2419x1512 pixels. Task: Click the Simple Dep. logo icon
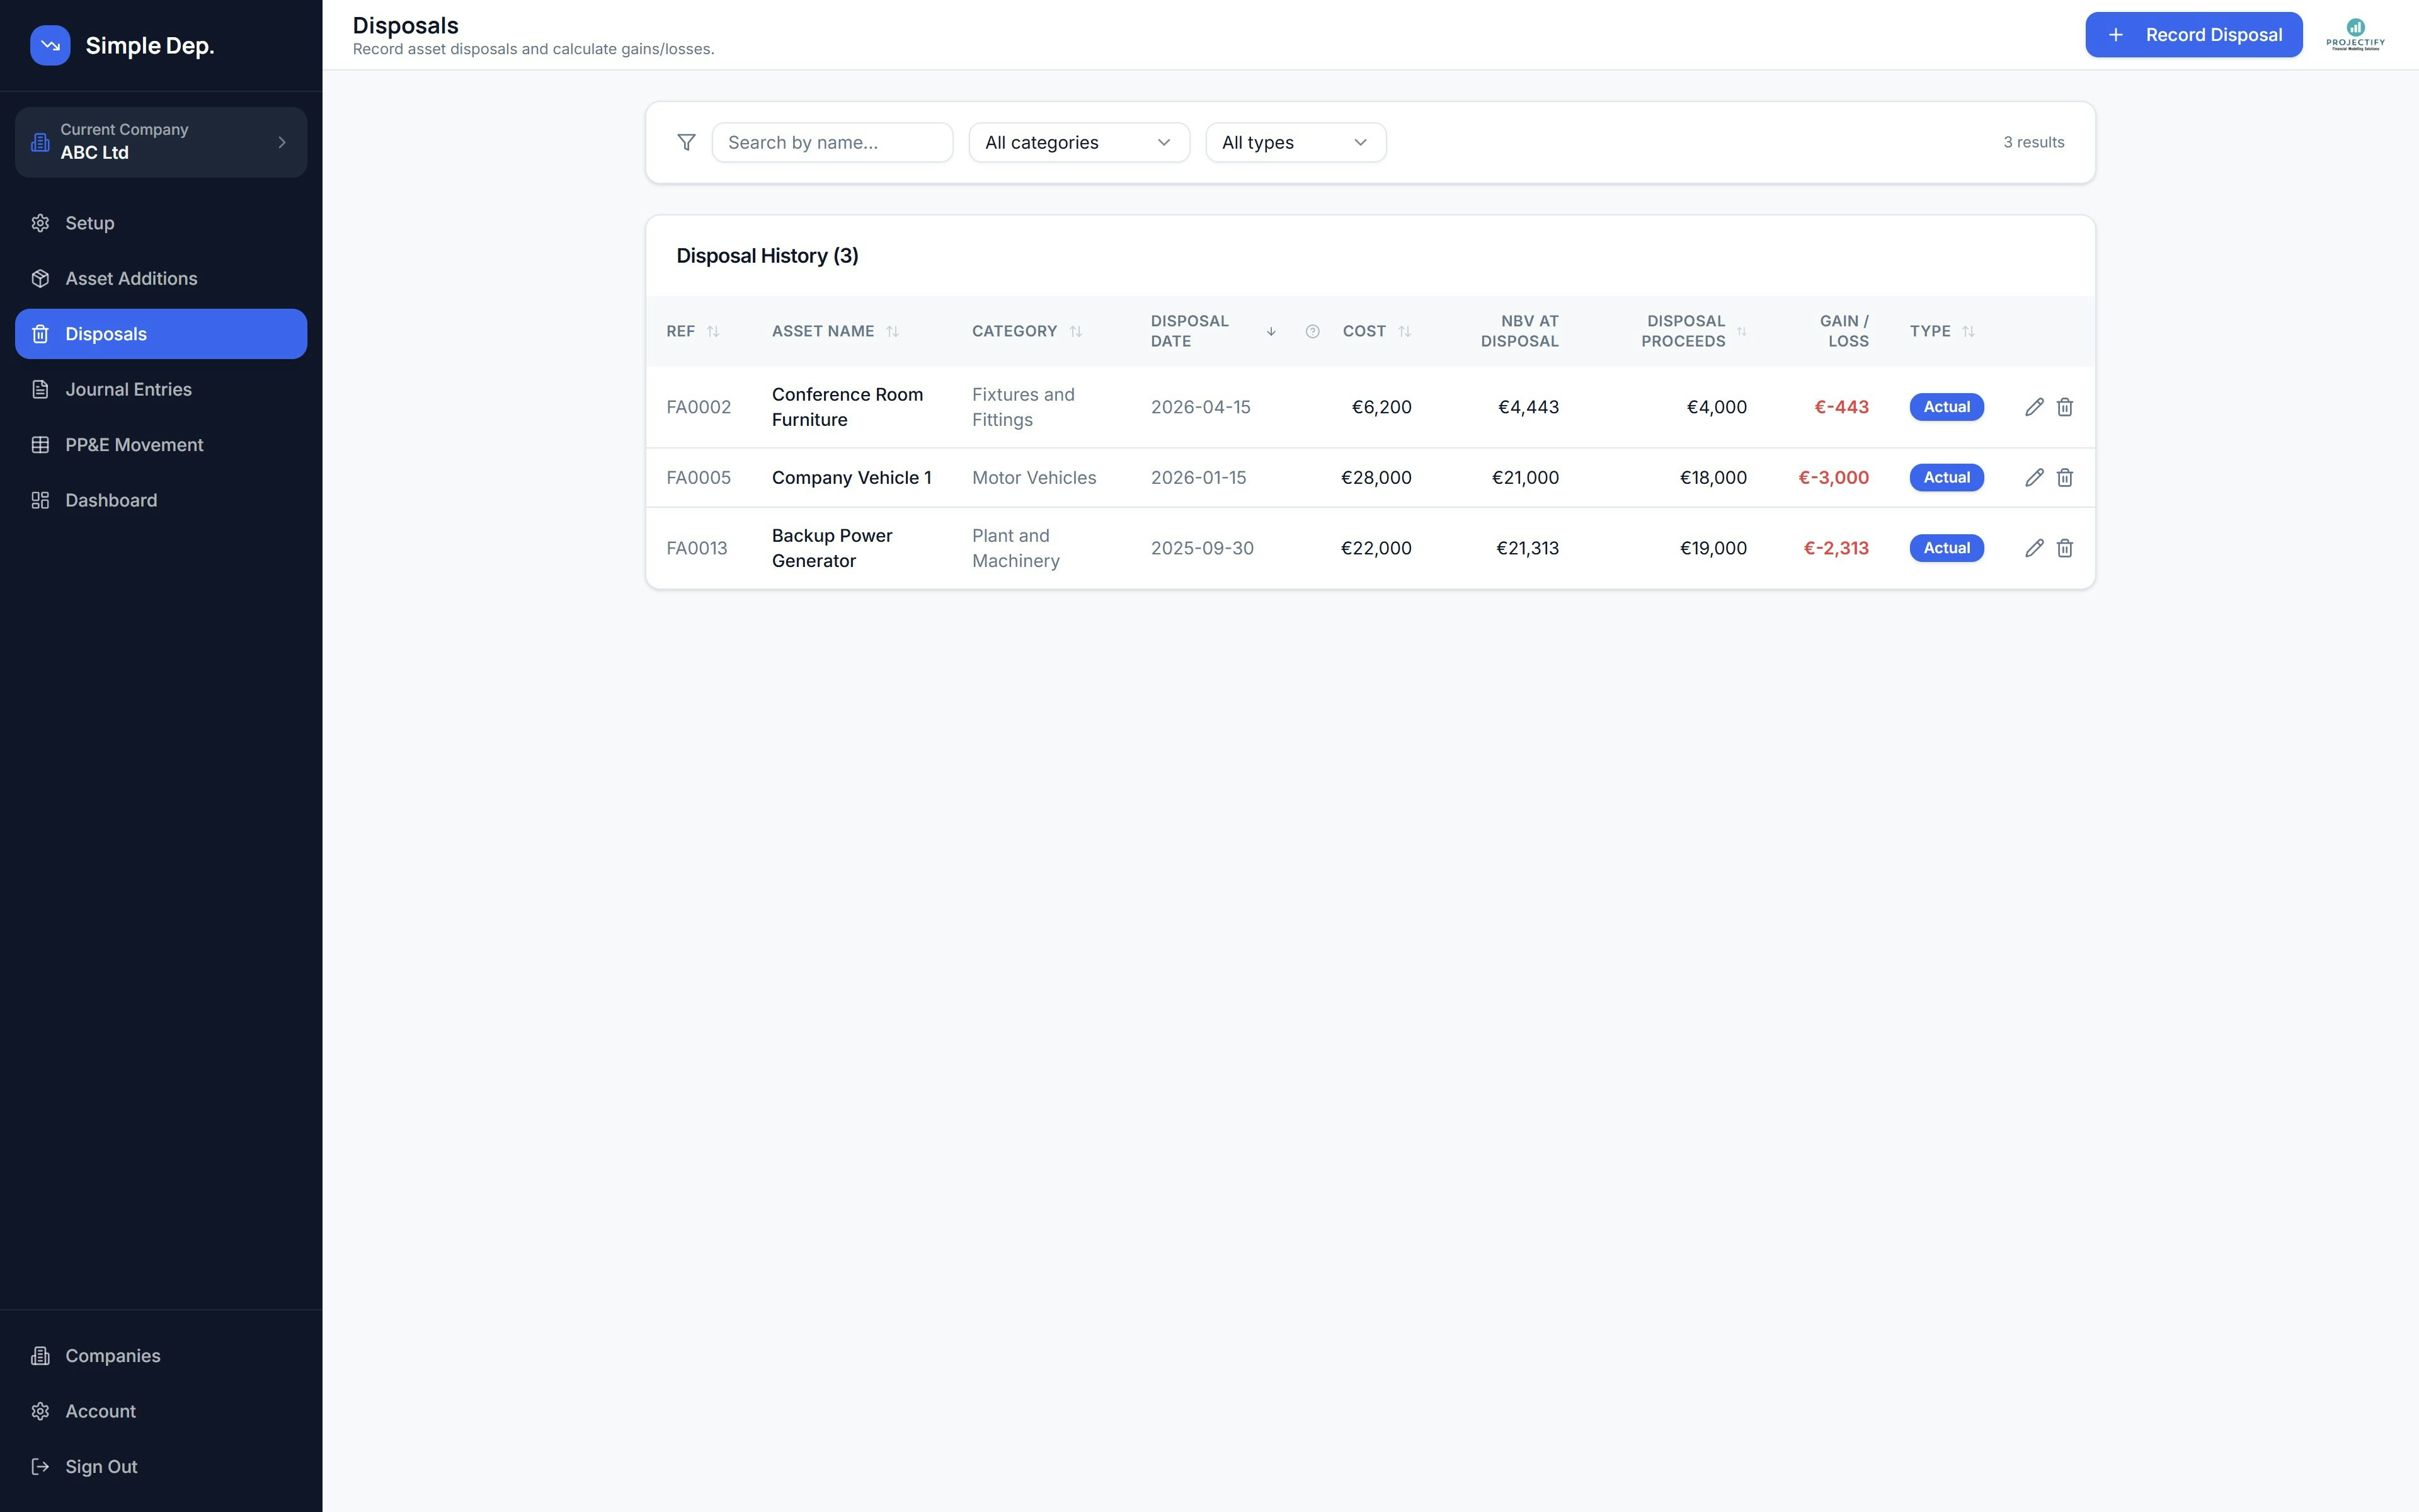pos(50,45)
